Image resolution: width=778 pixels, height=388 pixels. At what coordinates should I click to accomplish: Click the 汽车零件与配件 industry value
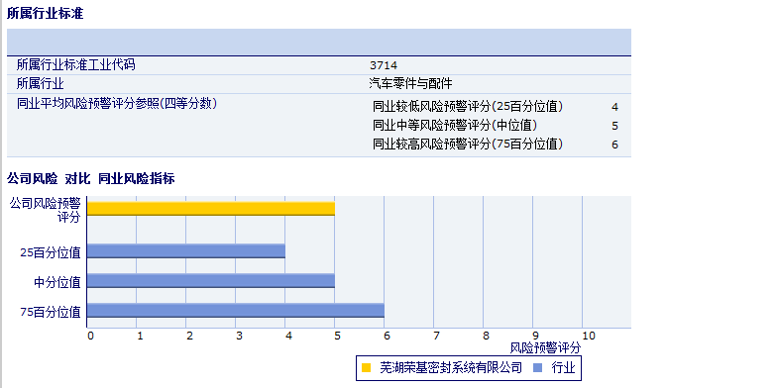pos(410,83)
